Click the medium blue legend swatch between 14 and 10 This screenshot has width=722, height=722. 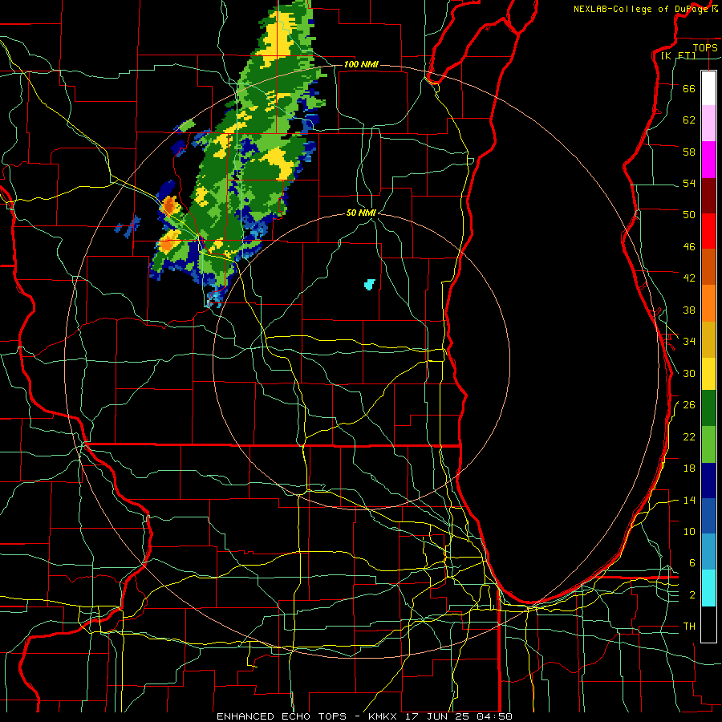[708, 516]
